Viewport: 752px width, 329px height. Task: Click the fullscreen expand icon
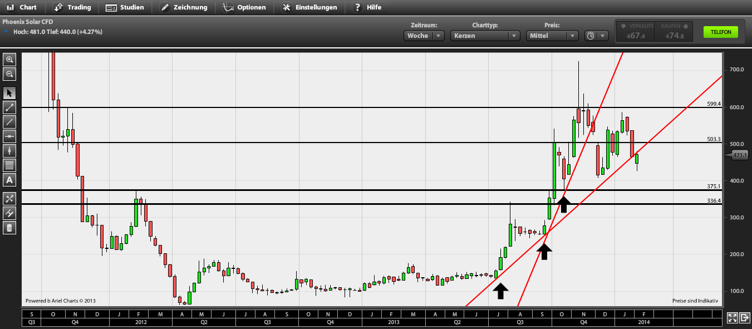pyautogui.click(x=732, y=318)
